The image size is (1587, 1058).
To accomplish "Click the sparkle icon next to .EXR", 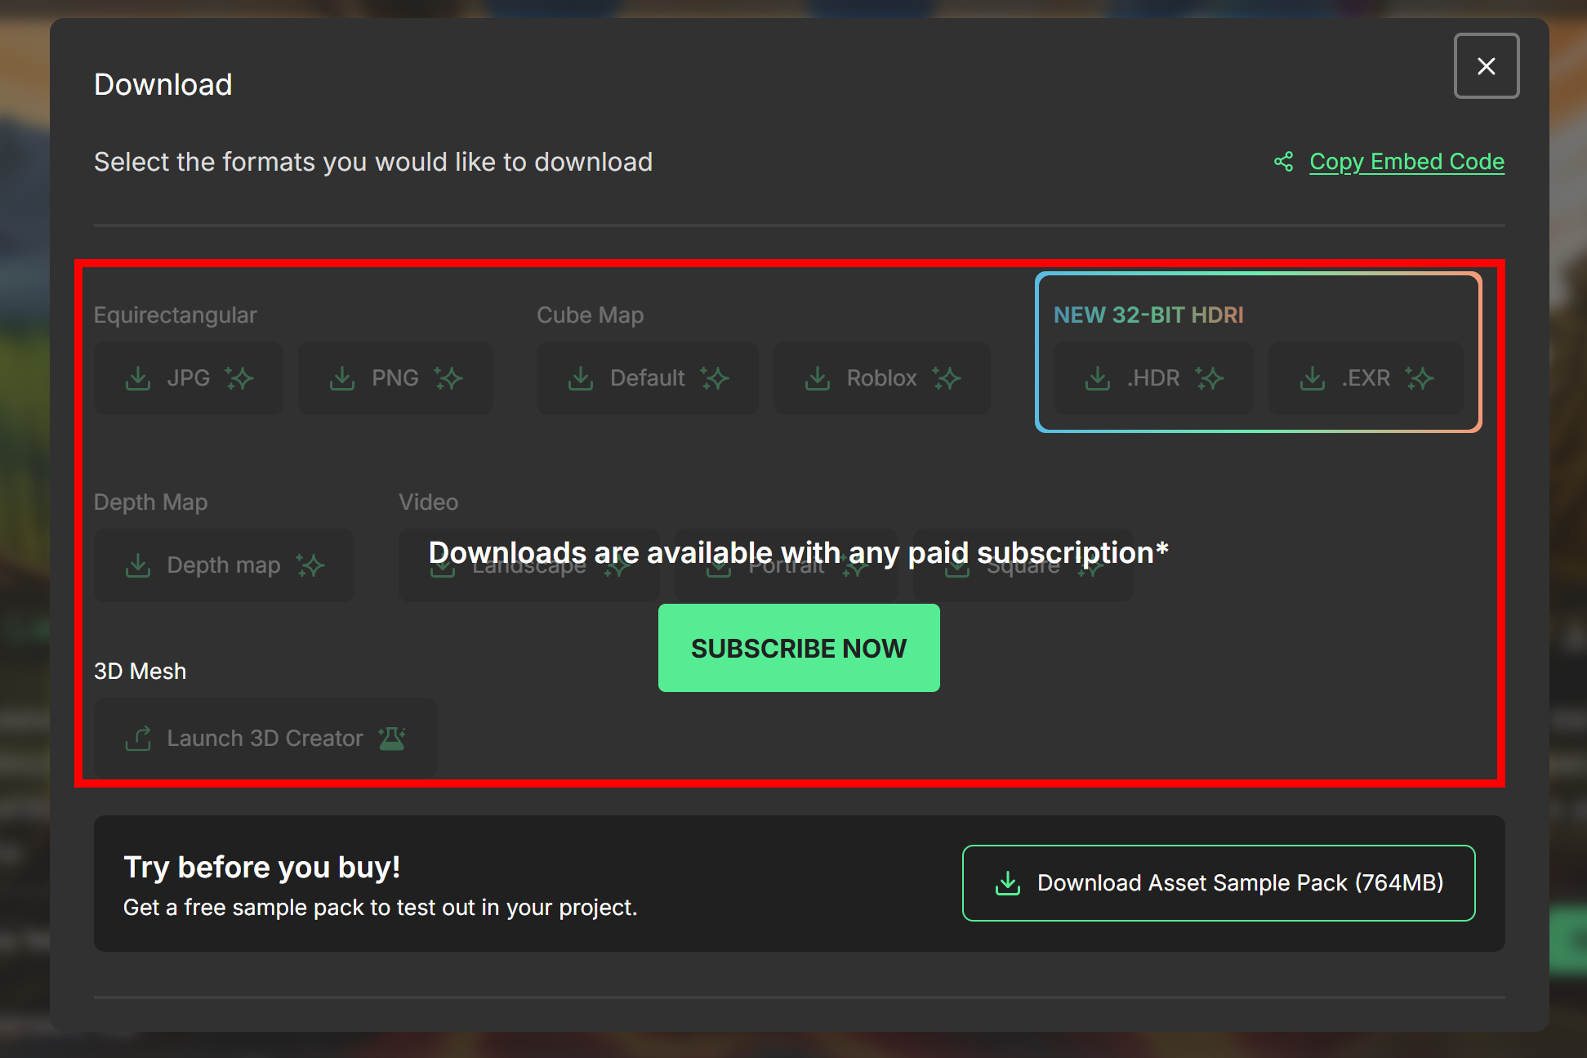I will point(1420,378).
